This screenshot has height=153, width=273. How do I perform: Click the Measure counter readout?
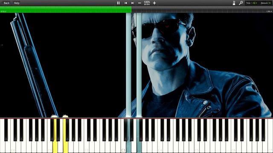pyautogui.click(x=266, y=3)
